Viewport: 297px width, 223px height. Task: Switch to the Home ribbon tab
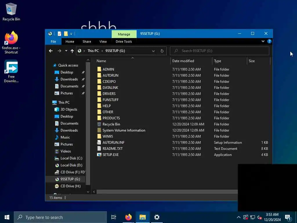tap(70, 42)
